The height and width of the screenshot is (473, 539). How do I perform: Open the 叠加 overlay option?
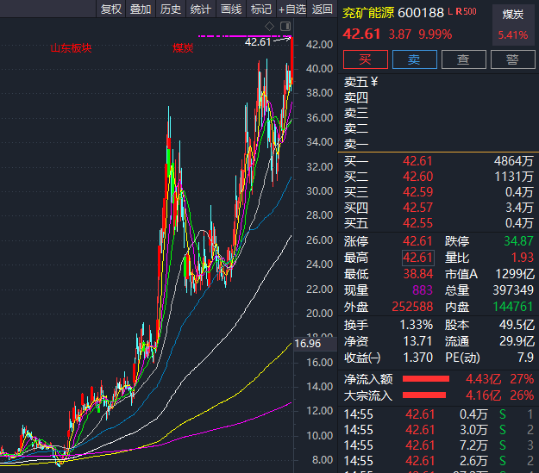(x=140, y=9)
